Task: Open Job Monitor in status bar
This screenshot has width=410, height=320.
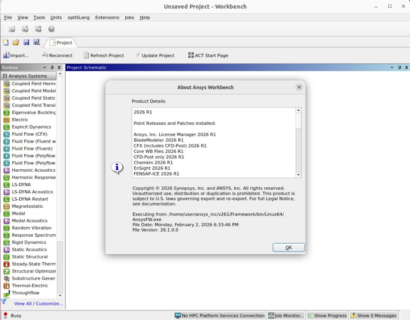Action: click(x=286, y=316)
